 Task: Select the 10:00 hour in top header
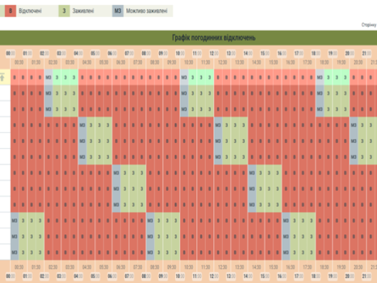point(179,52)
